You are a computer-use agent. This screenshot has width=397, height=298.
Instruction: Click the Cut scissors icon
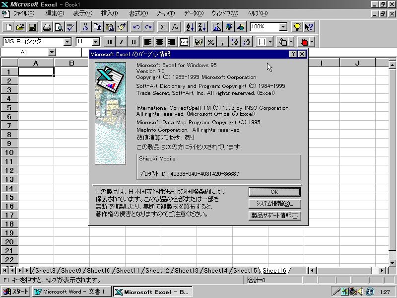click(x=85, y=27)
